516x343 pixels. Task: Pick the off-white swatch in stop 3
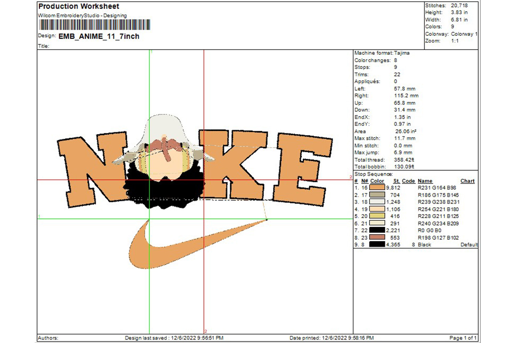coord(377,202)
